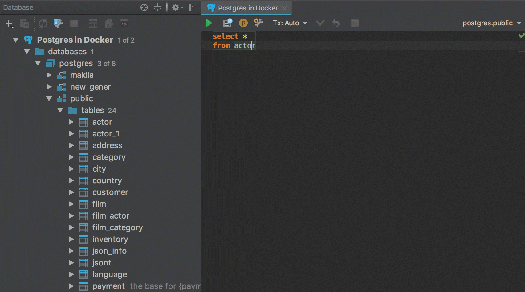Run the query with the green play icon
The width and height of the screenshot is (525, 292).
pos(209,23)
